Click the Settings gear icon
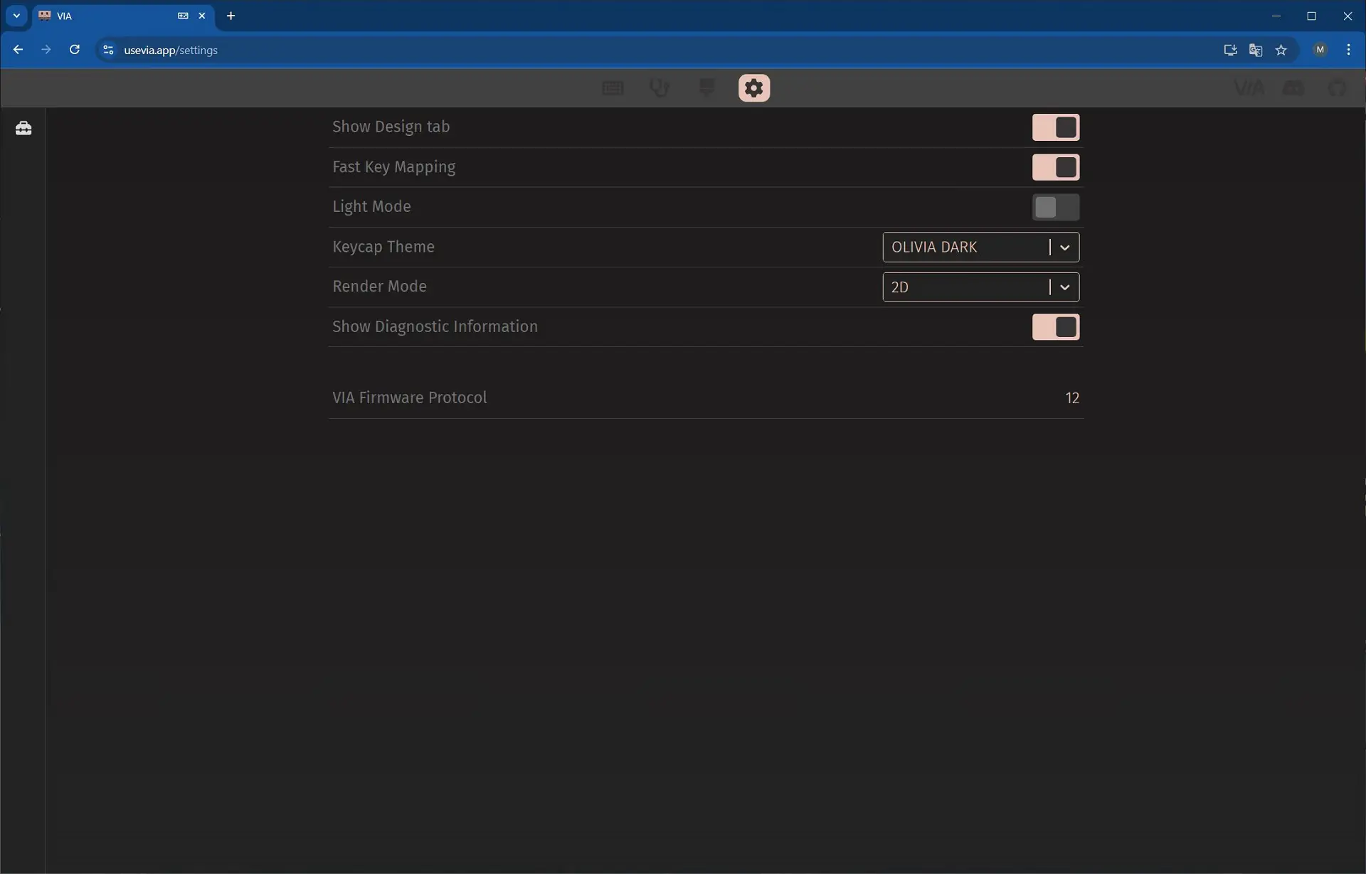Viewport: 1366px width, 874px height. point(753,88)
